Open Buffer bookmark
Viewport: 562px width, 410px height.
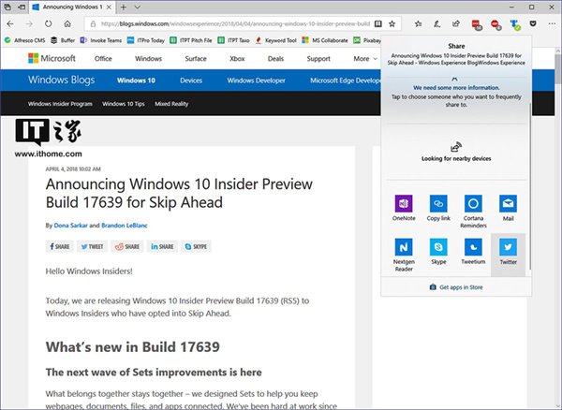click(x=63, y=40)
